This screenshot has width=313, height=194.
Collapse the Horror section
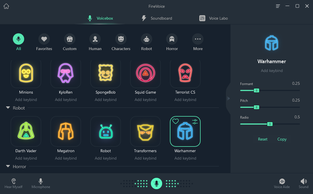tap(8, 166)
